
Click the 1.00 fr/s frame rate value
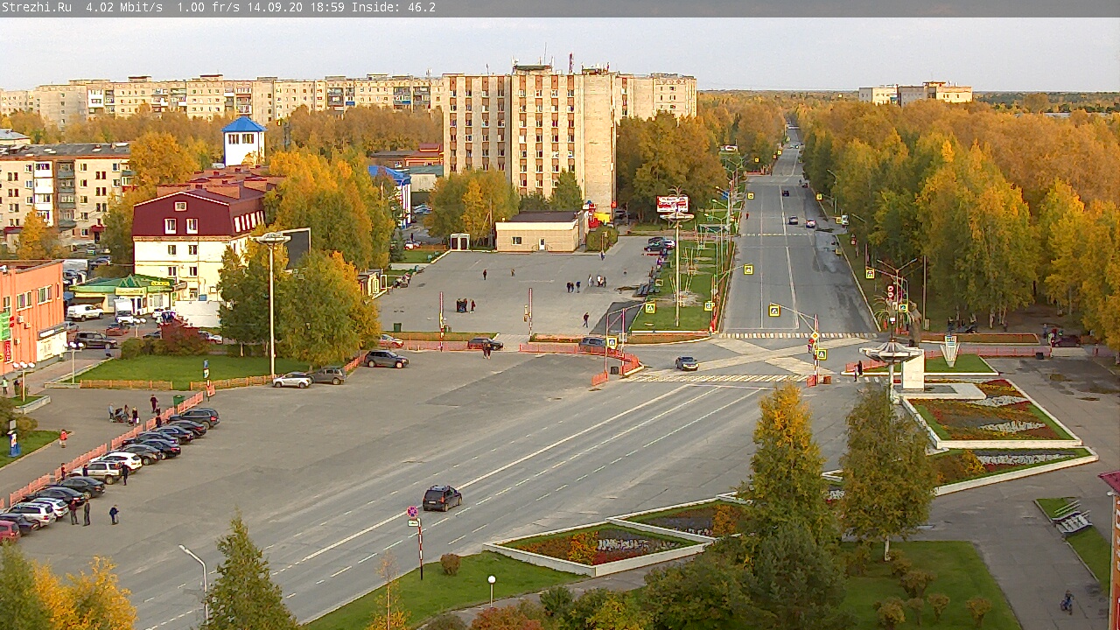[x=208, y=7]
